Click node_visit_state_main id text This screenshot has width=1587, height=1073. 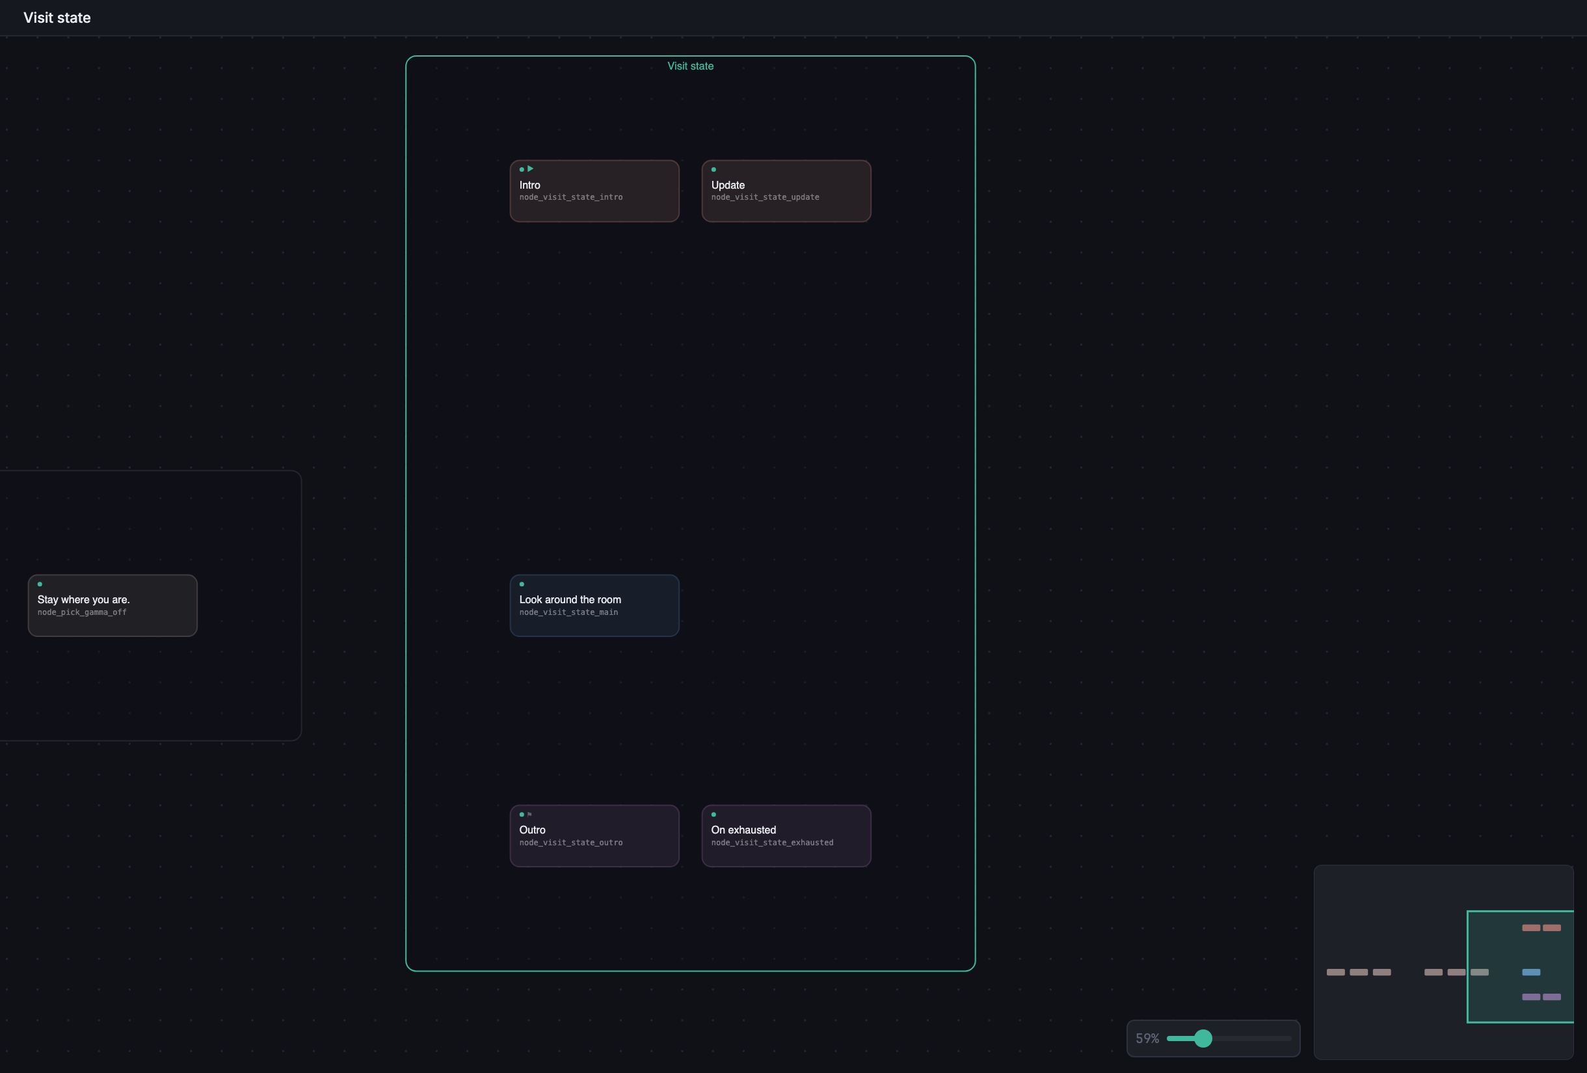pos(568,613)
